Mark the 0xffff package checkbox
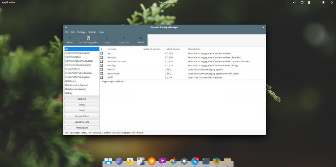336x167 pixels. (x=101, y=77)
